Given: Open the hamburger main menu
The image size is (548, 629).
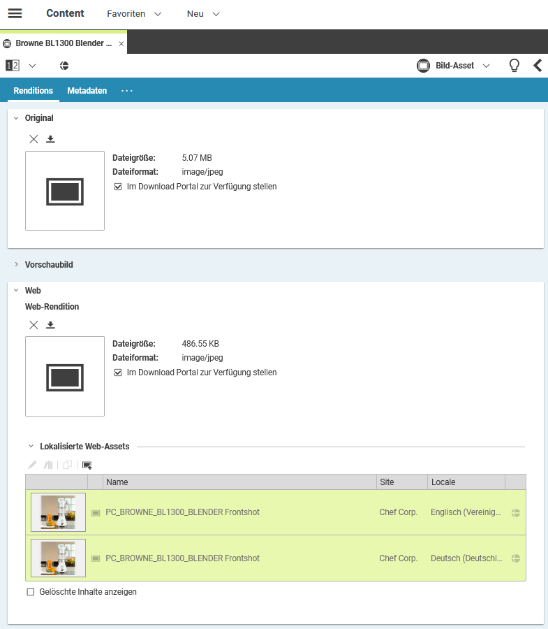Looking at the screenshot, I should tap(15, 14).
